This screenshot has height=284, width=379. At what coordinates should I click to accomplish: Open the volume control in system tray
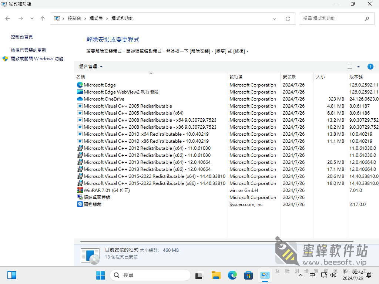click(333, 275)
